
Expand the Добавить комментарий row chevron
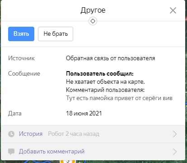[175, 152]
